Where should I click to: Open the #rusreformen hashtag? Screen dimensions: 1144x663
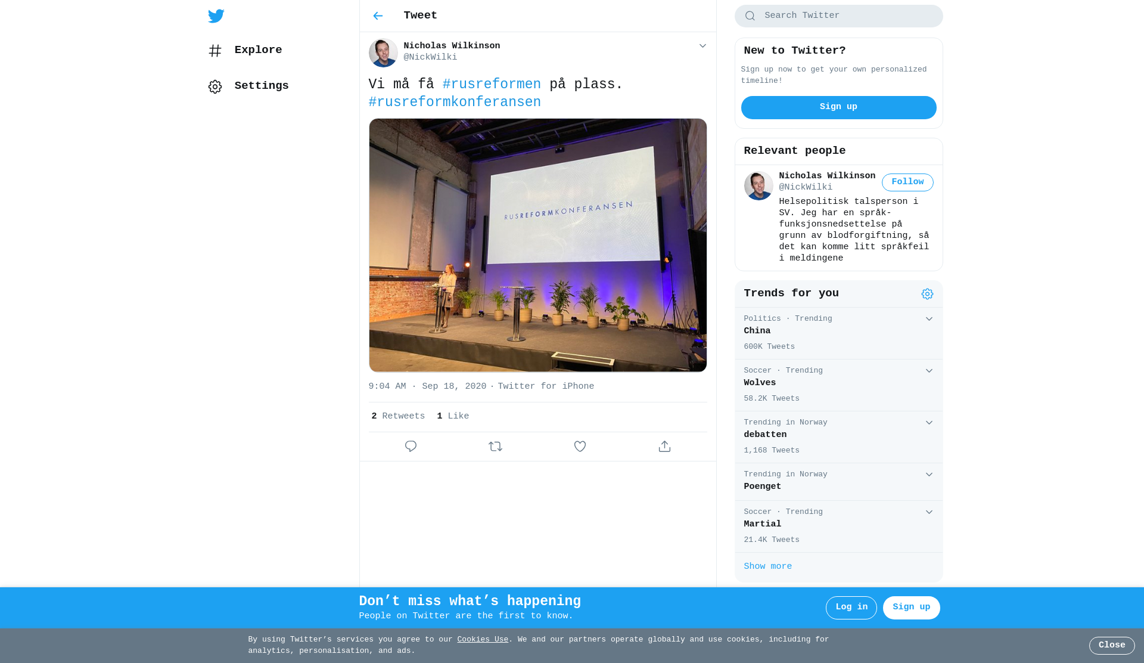click(492, 85)
